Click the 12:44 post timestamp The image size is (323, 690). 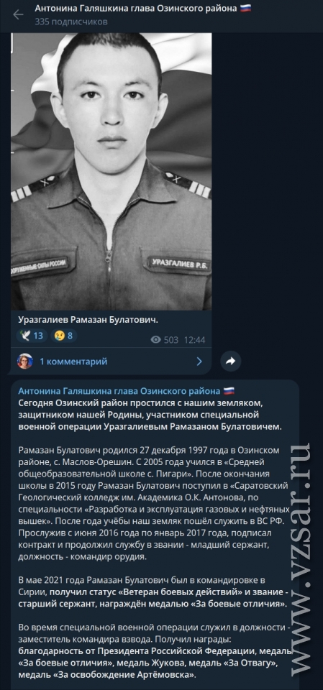[194, 340]
